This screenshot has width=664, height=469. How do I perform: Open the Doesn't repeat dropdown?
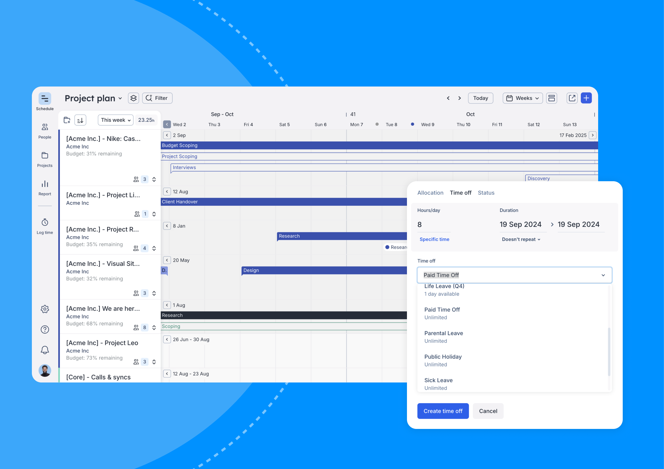pyautogui.click(x=521, y=239)
